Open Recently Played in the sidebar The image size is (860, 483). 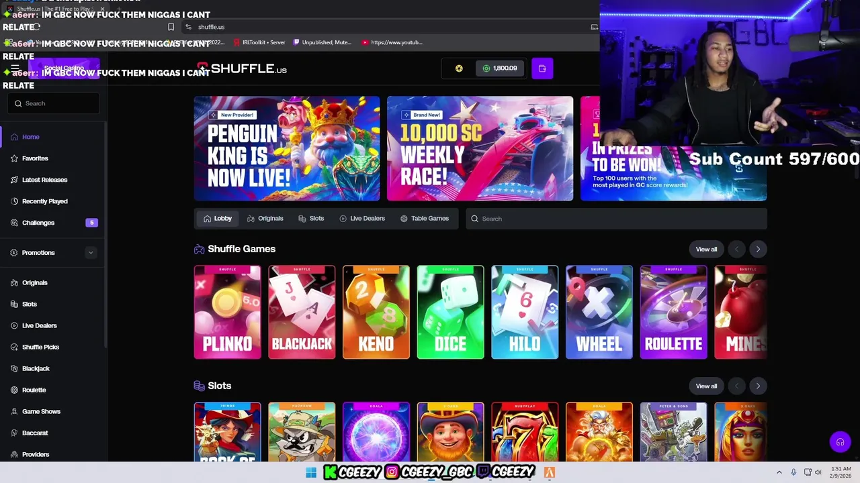[x=53, y=201]
